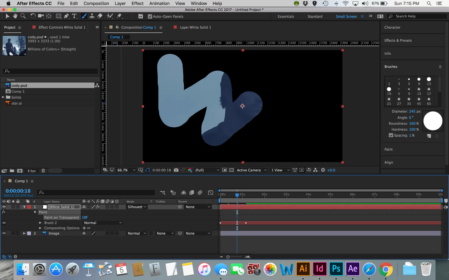Switch to Layer White Solid 1 tab
This screenshot has width=449, height=280.
[195, 27]
